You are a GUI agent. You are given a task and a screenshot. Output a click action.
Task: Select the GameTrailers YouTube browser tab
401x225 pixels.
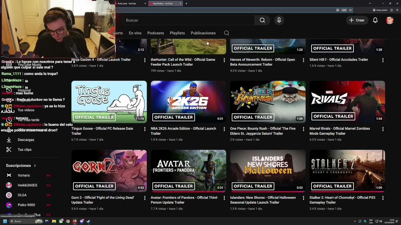click(166, 3)
